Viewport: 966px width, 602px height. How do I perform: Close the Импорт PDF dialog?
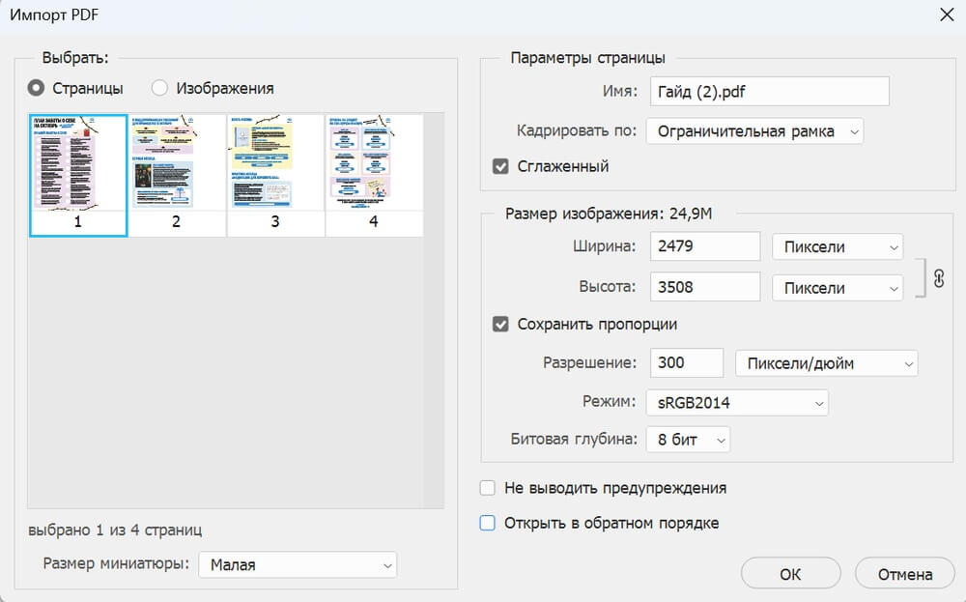click(944, 14)
